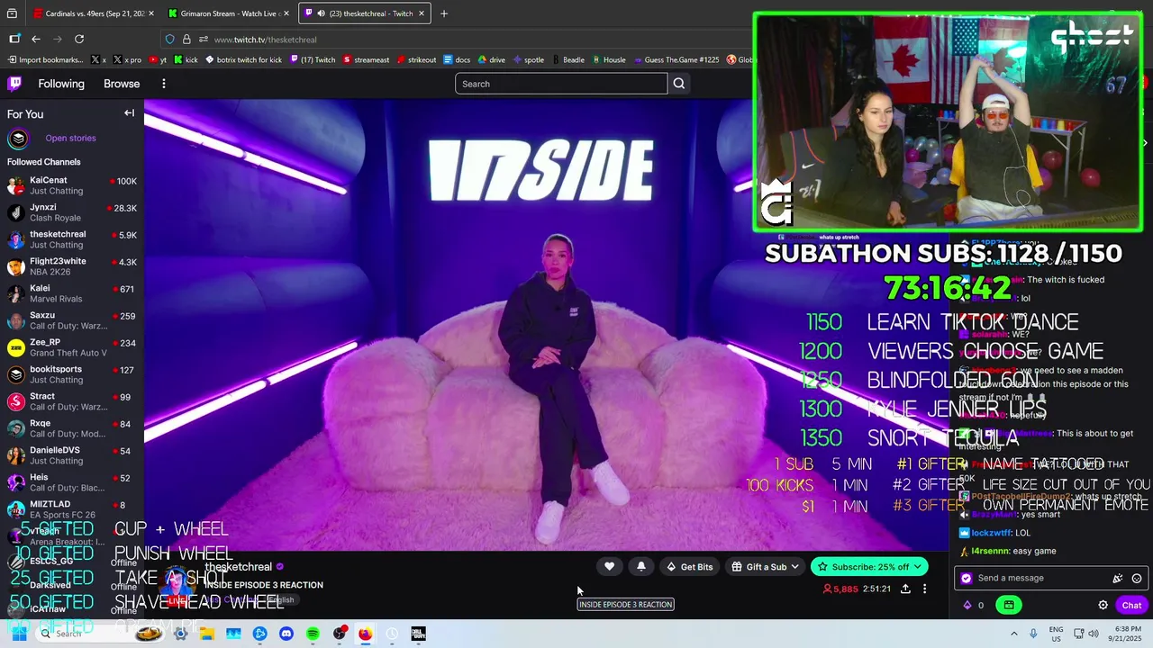The image size is (1153, 648).
Task: Reload the page with browser refresh icon
Action: coord(79,39)
